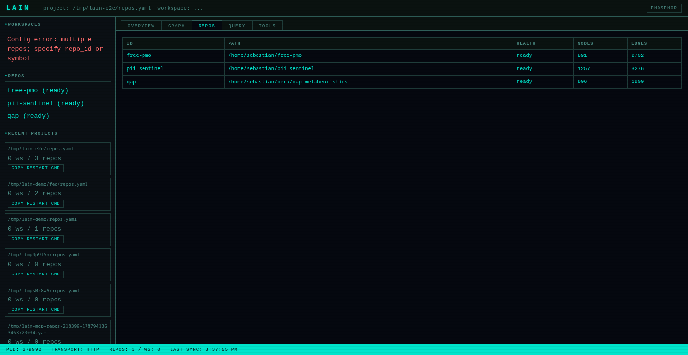Copy restart cmd for /tmp/lain-demo/repos.yaml

pyautogui.click(x=36, y=239)
